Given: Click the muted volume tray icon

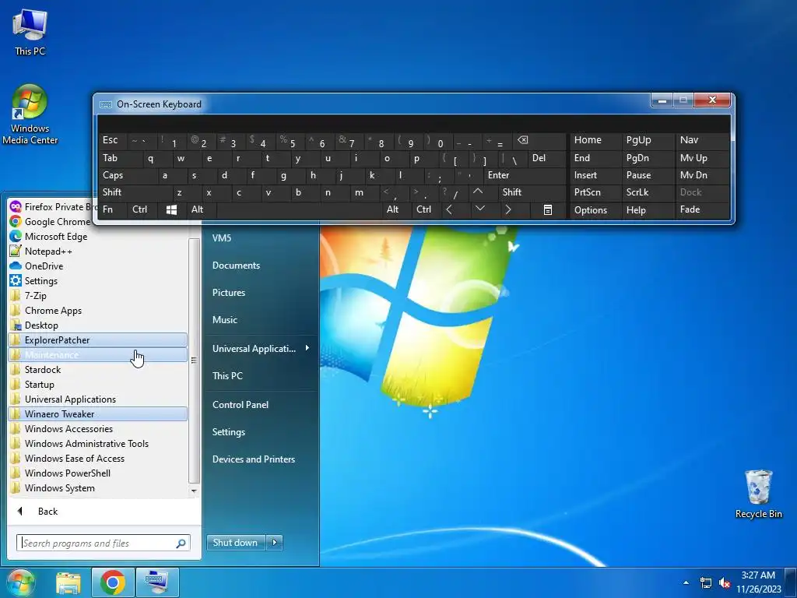Looking at the screenshot, I should click(x=725, y=582).
